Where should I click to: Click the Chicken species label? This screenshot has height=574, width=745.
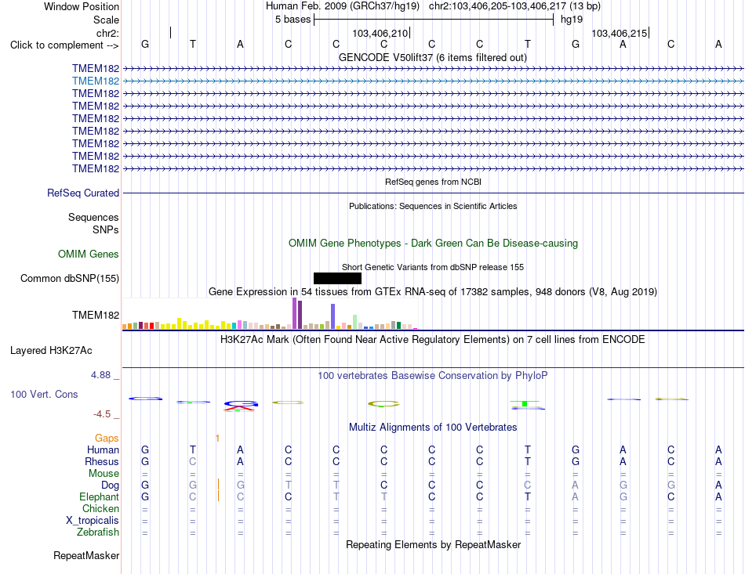pos(100,508)
